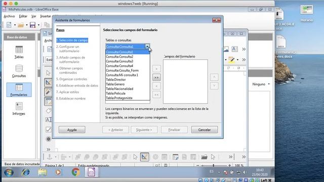Open File Explorer from the taskbar

coord(43,172)
